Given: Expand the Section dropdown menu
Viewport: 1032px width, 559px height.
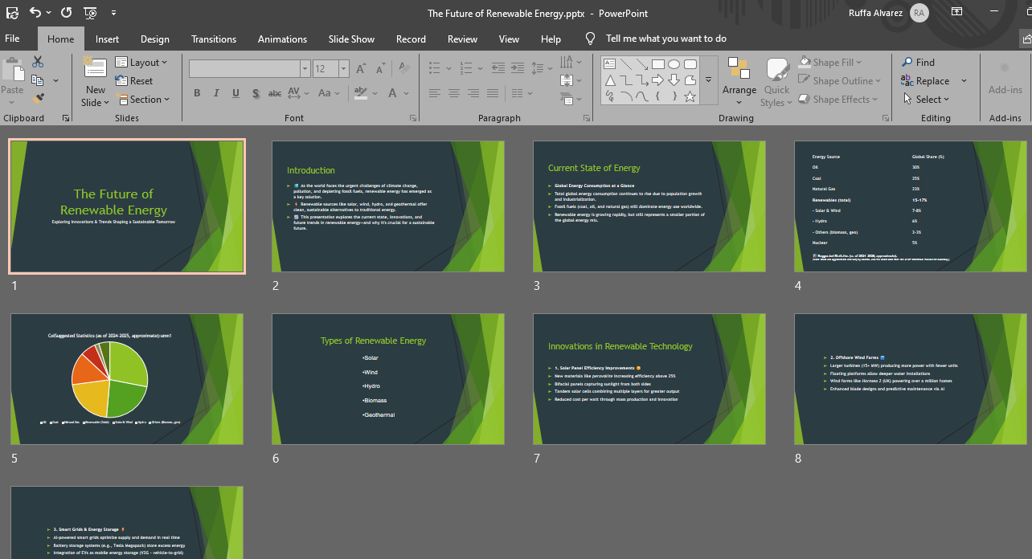Looking at the screenshot, I should pos(143,100).
